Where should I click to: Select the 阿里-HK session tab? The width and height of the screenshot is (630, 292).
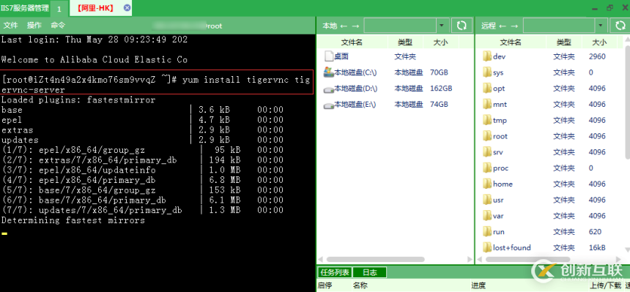[95, 8]
